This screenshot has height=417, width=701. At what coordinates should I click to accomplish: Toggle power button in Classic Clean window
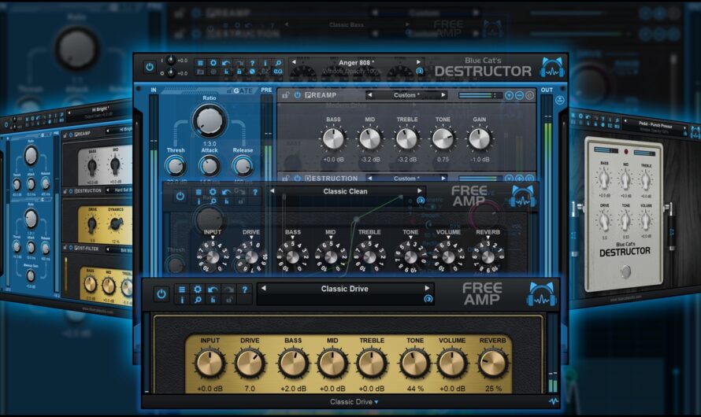(x=180, y=196)
